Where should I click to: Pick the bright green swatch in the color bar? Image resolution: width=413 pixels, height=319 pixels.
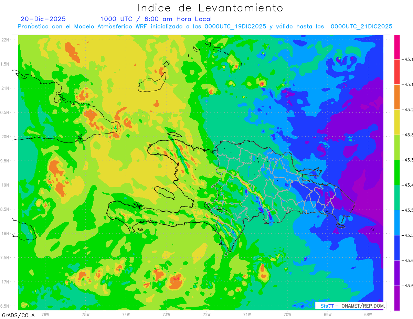coord(397,172)
